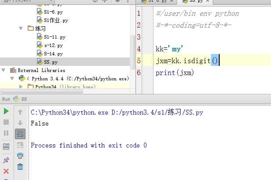The image size is (271, 180).
Task: Click the 'False' console output
Action: [x=39, y=123]
